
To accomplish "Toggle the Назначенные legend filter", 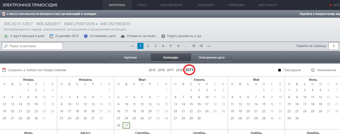I will (313, 70).
